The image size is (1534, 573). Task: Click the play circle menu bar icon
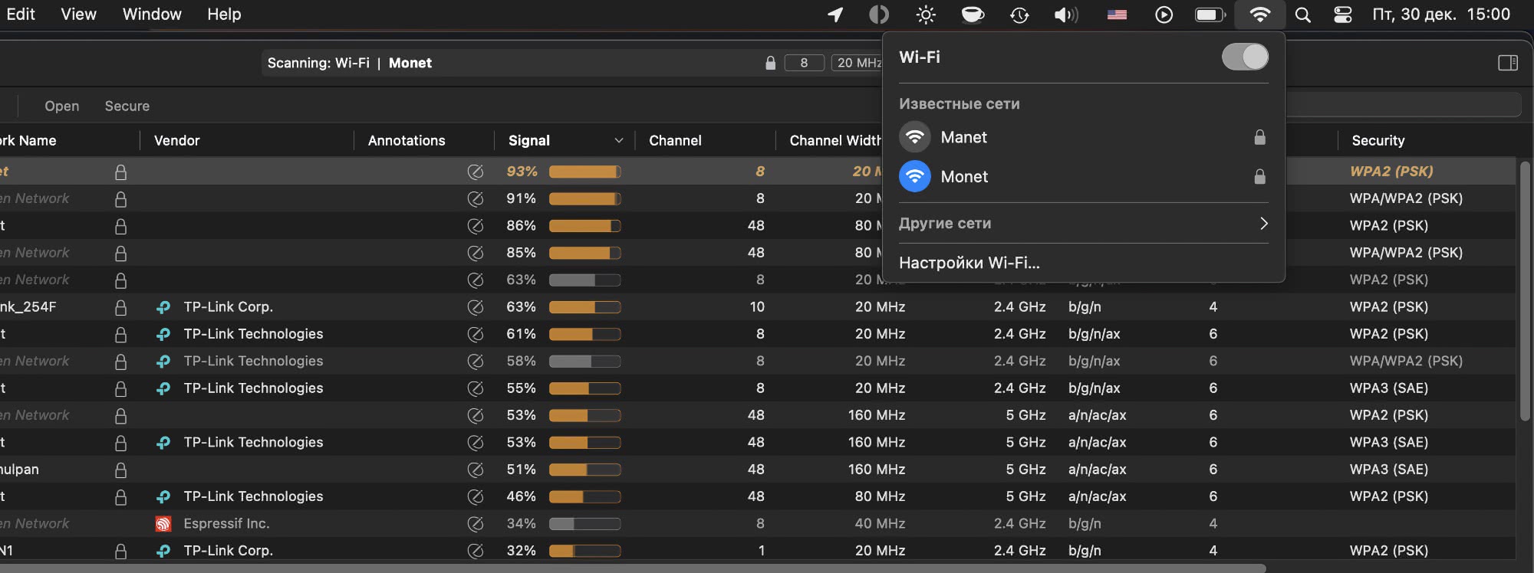[1164, 15]
